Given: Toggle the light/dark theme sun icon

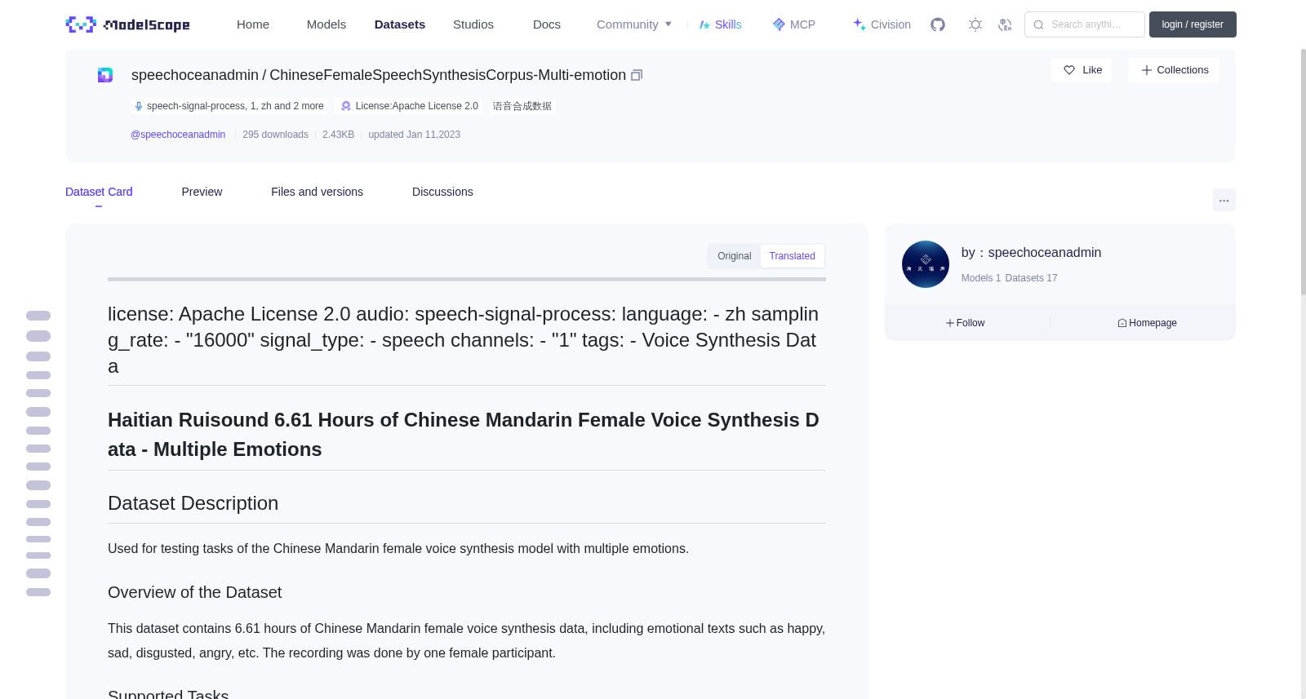Looking at the screenshot, I should (x=975, y=24).
